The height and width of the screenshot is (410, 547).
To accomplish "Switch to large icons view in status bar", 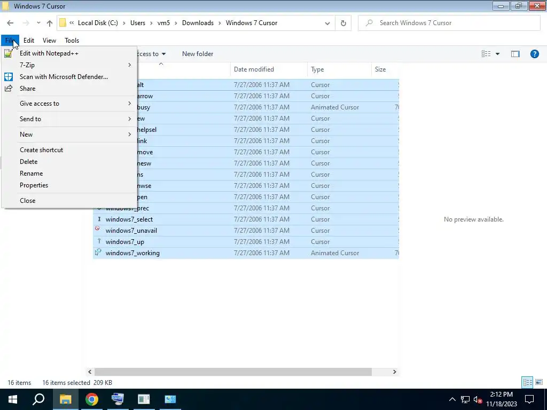I will (x=539, y=382).
